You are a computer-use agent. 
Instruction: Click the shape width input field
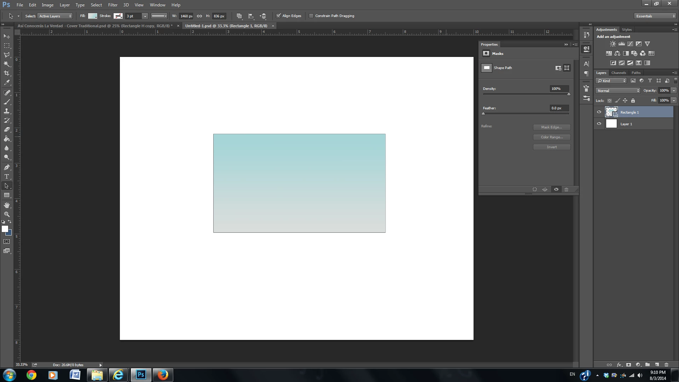tap(186, 16)
